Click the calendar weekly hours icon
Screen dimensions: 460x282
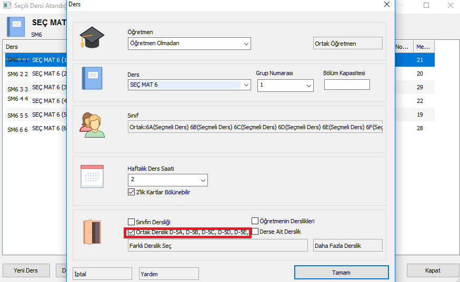(92, 176)
